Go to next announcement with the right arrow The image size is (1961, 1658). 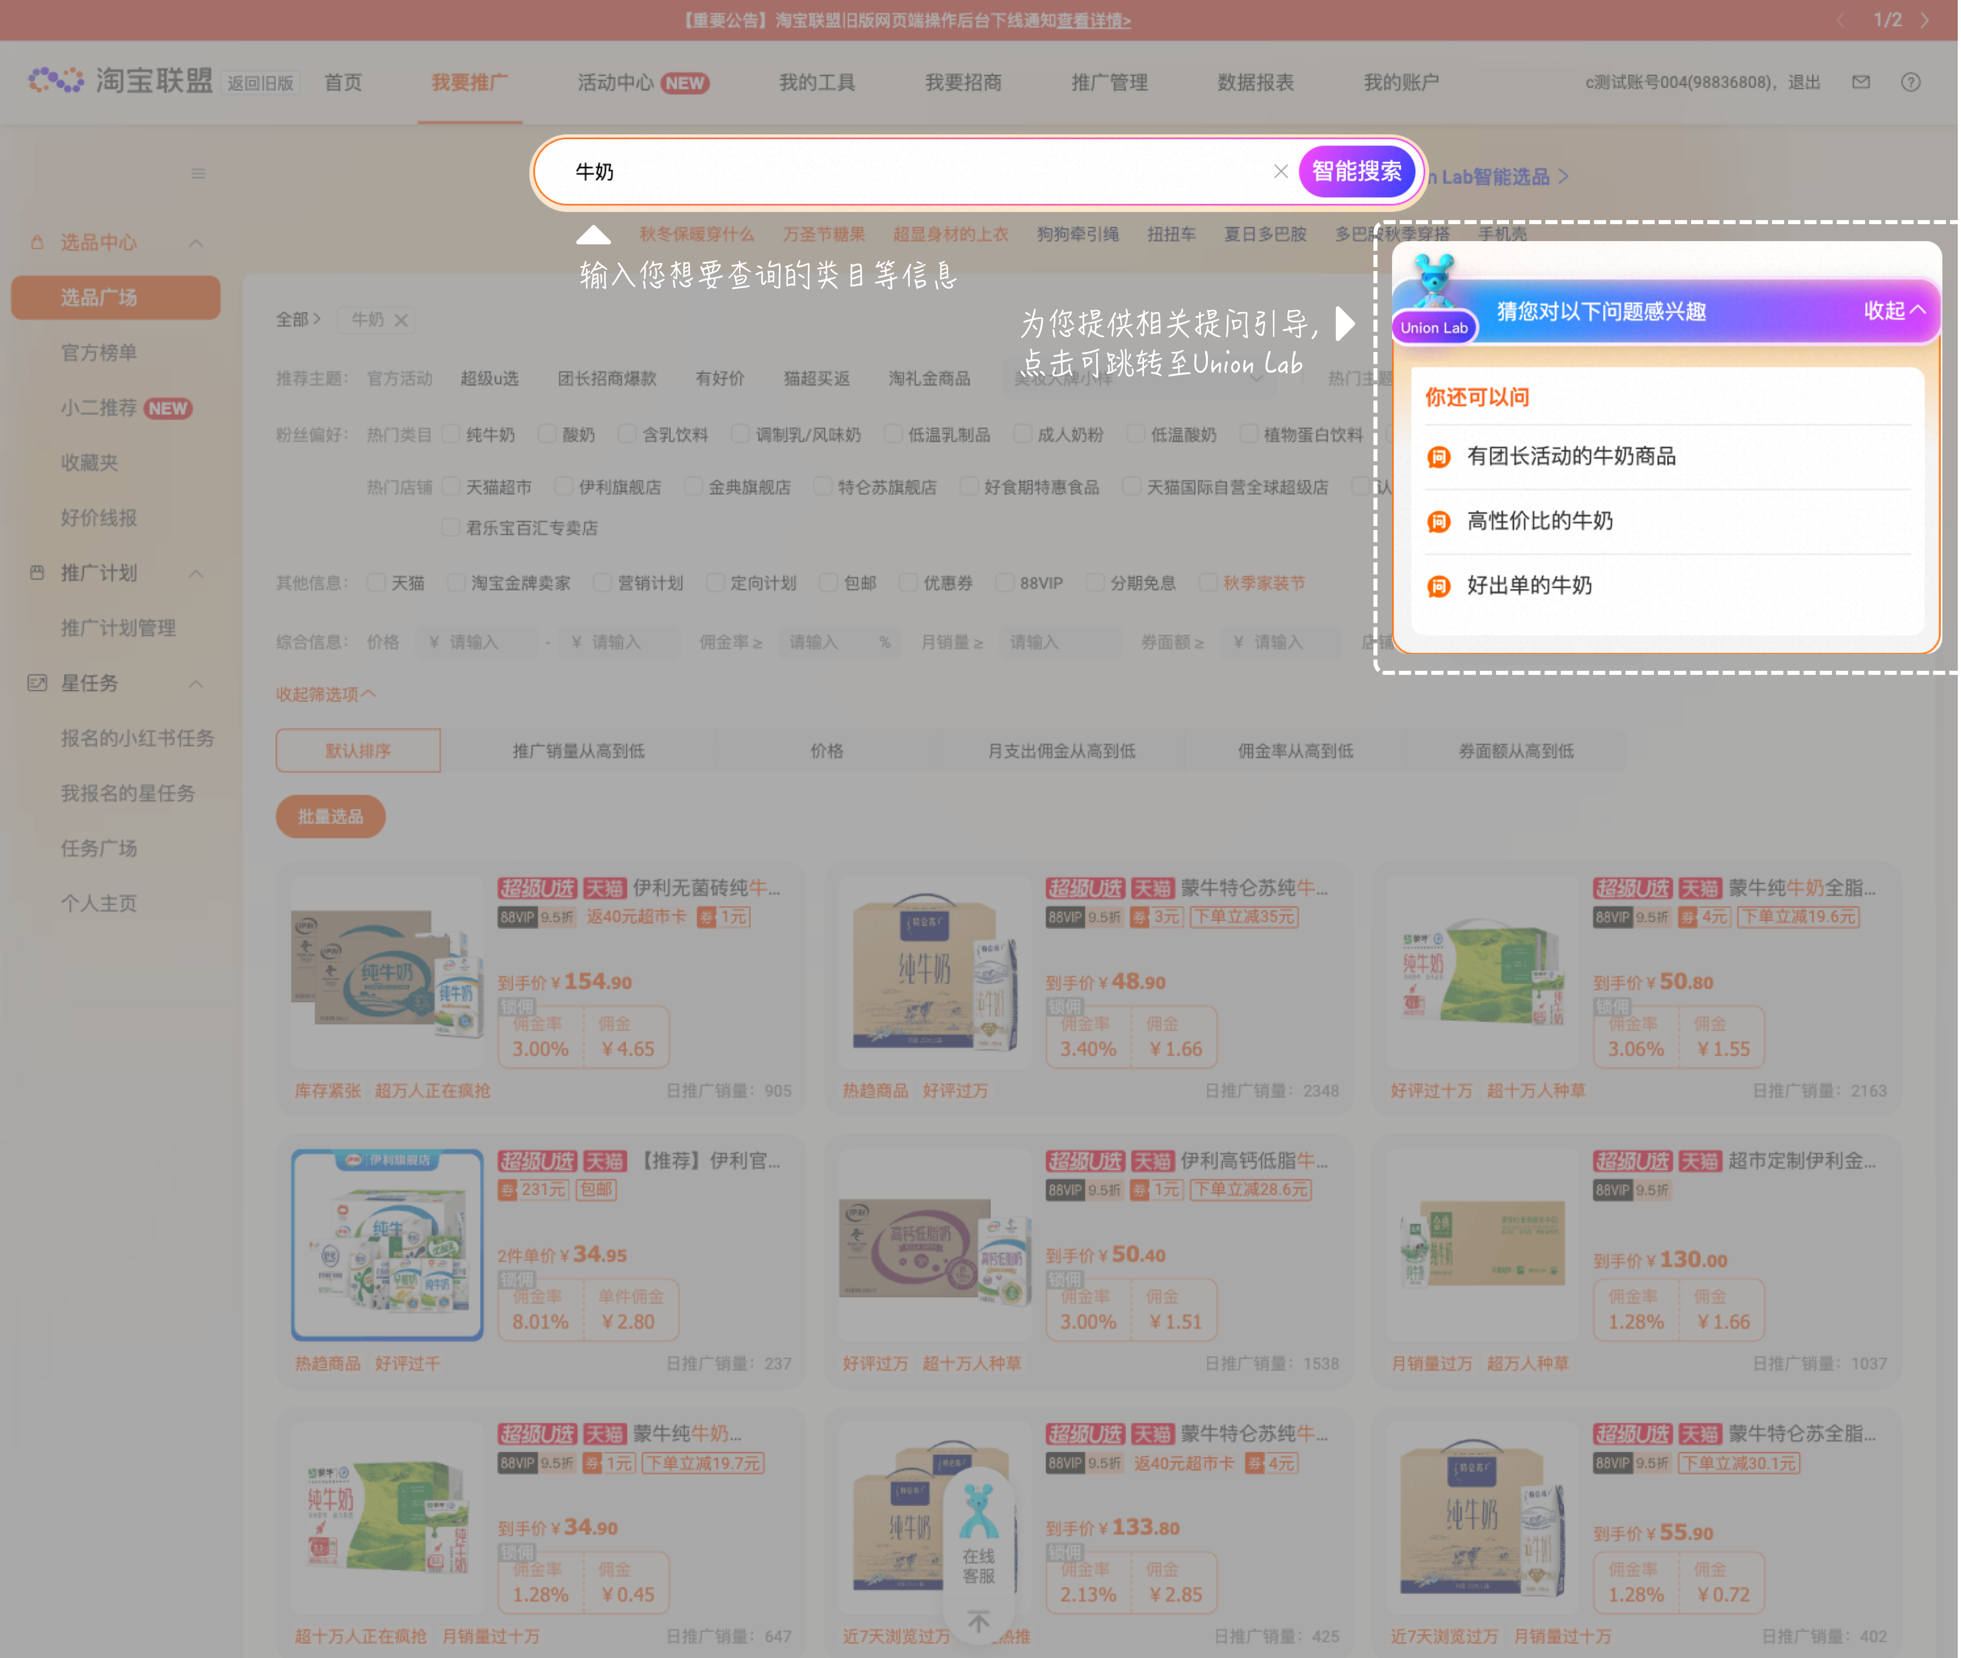click(x=1924, y=20)
